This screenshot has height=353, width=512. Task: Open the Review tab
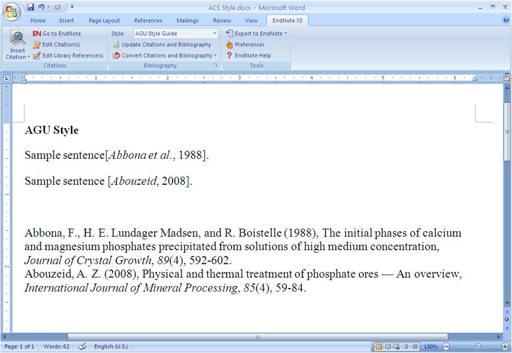point(222,21)
